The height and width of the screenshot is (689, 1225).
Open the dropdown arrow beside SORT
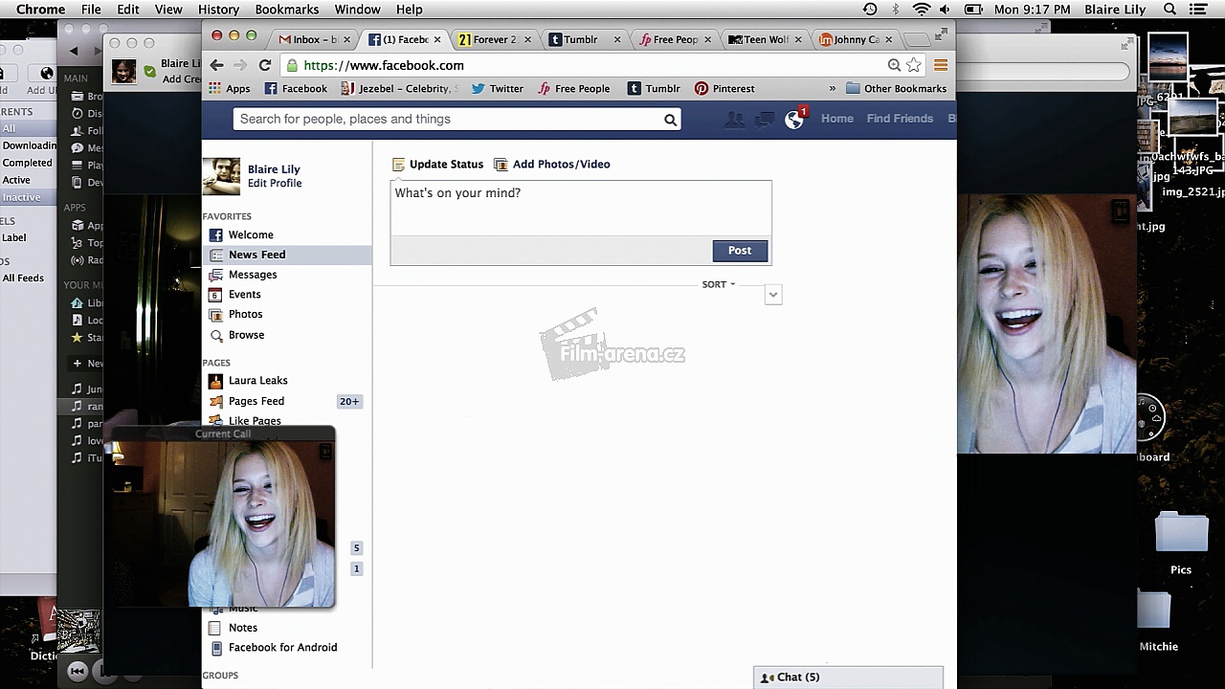pyautogui.click(x=773, y=295)
